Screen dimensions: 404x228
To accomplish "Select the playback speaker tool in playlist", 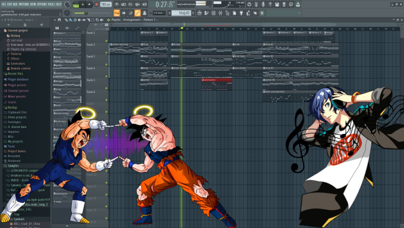I will coord(102,20).
